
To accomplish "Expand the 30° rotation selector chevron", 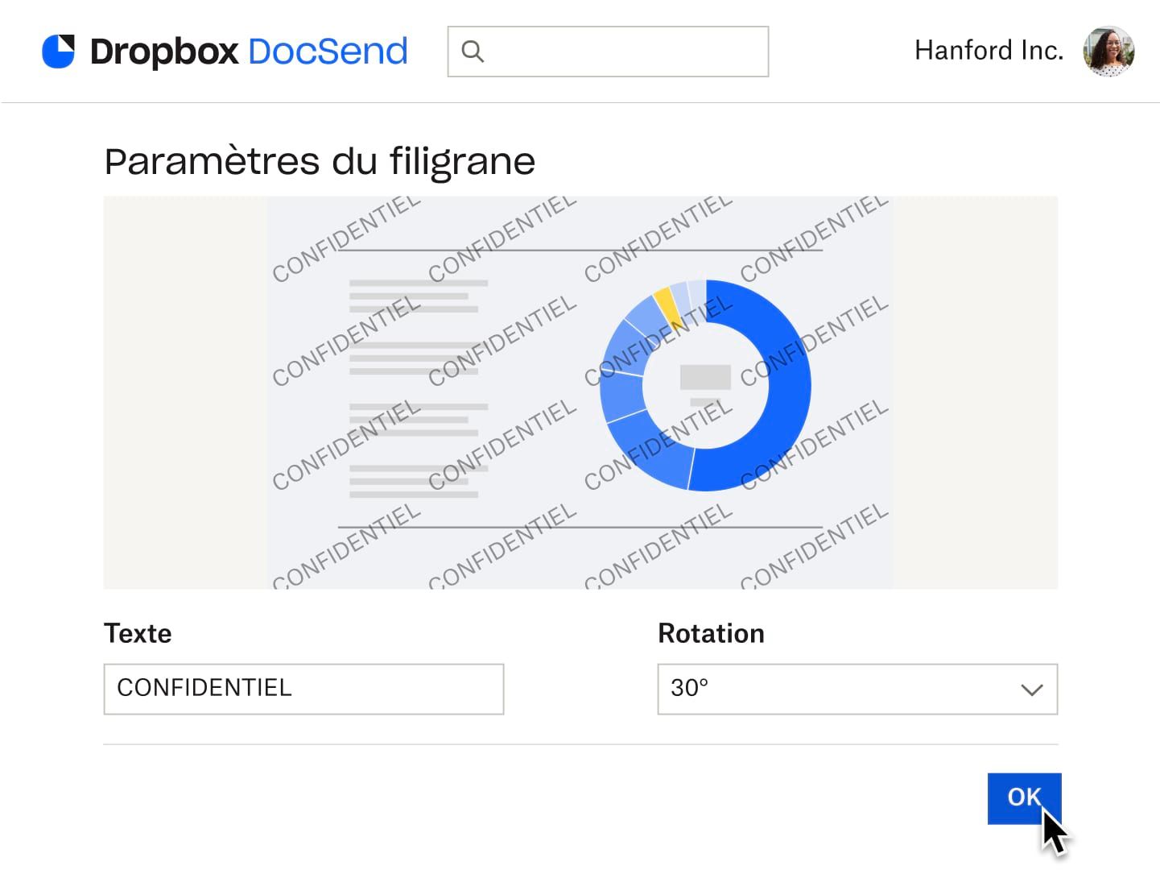I will (x=1031, y=690).
